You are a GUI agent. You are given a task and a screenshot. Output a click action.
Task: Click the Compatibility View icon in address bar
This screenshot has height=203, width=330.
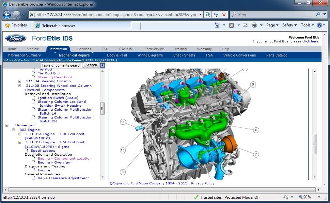[x=208, y=14]
